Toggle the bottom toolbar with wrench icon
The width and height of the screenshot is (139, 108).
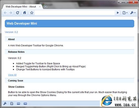coord(5,103)
